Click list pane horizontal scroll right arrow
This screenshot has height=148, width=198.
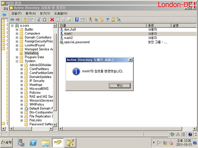click(195, 129)
